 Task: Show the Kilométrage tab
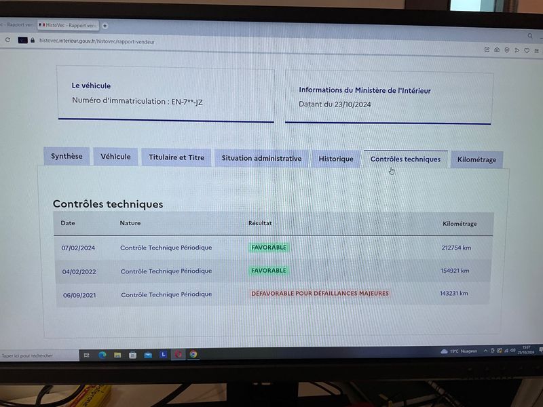477,159
